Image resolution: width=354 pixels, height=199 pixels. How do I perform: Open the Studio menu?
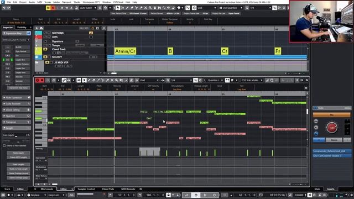(77, 2)
